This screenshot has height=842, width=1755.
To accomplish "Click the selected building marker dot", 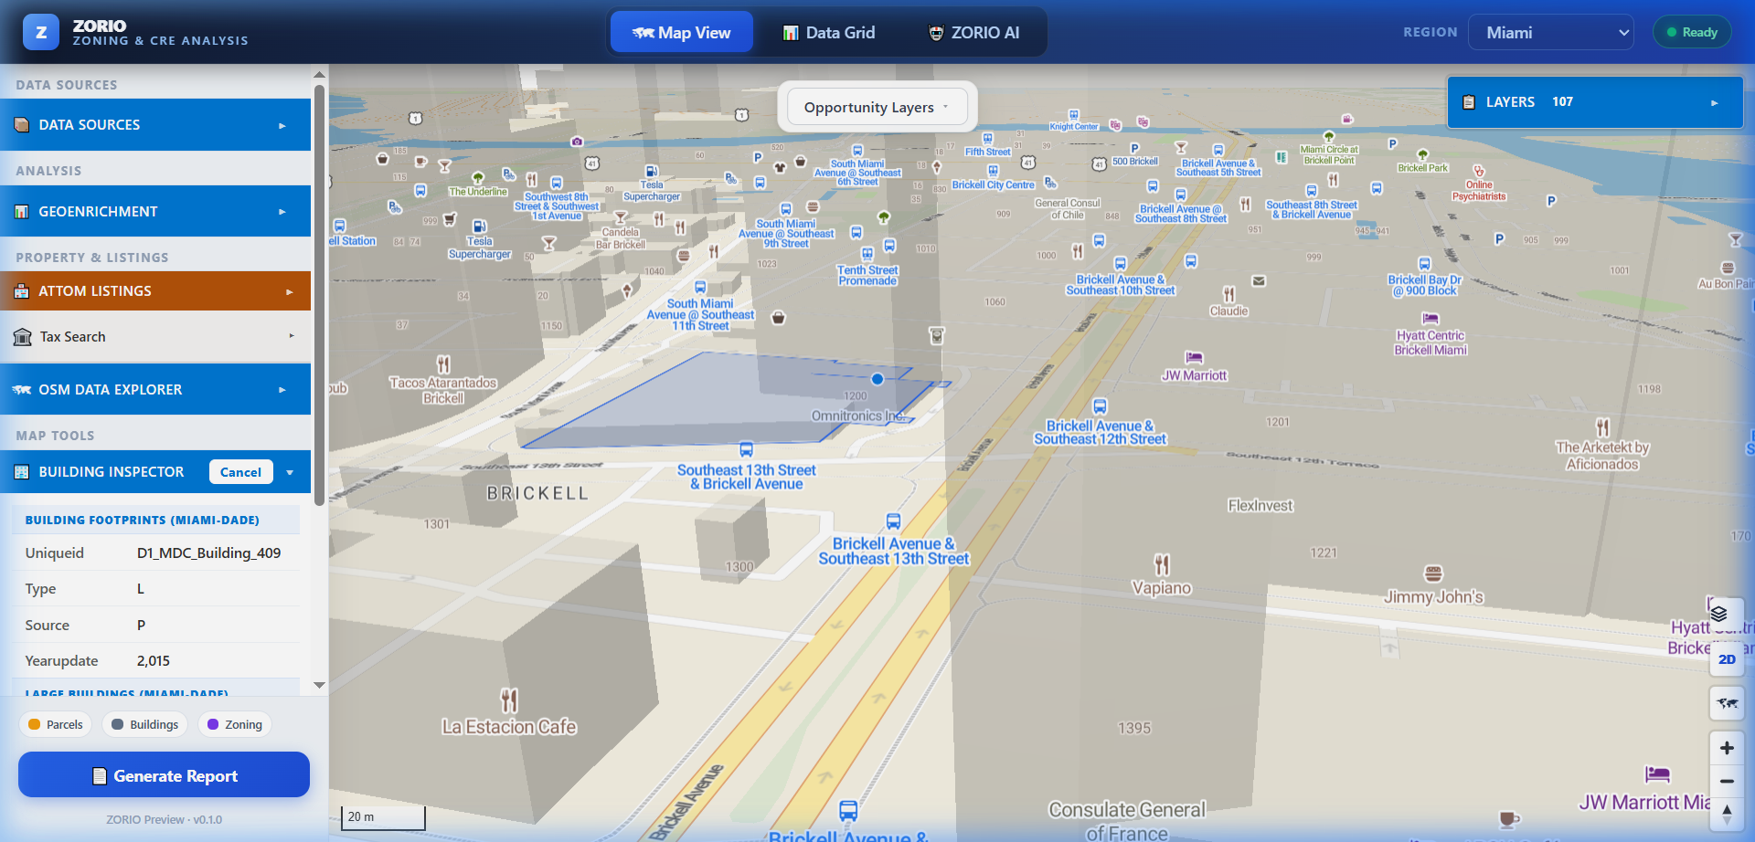I will tap(877, 379).
